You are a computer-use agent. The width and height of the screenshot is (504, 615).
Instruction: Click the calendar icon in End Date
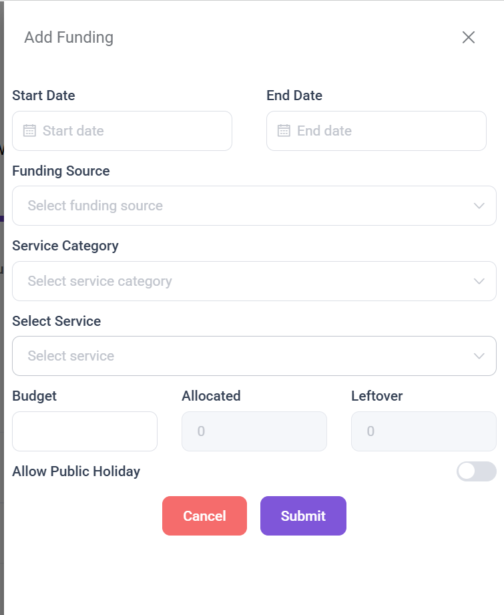[284, 131]
